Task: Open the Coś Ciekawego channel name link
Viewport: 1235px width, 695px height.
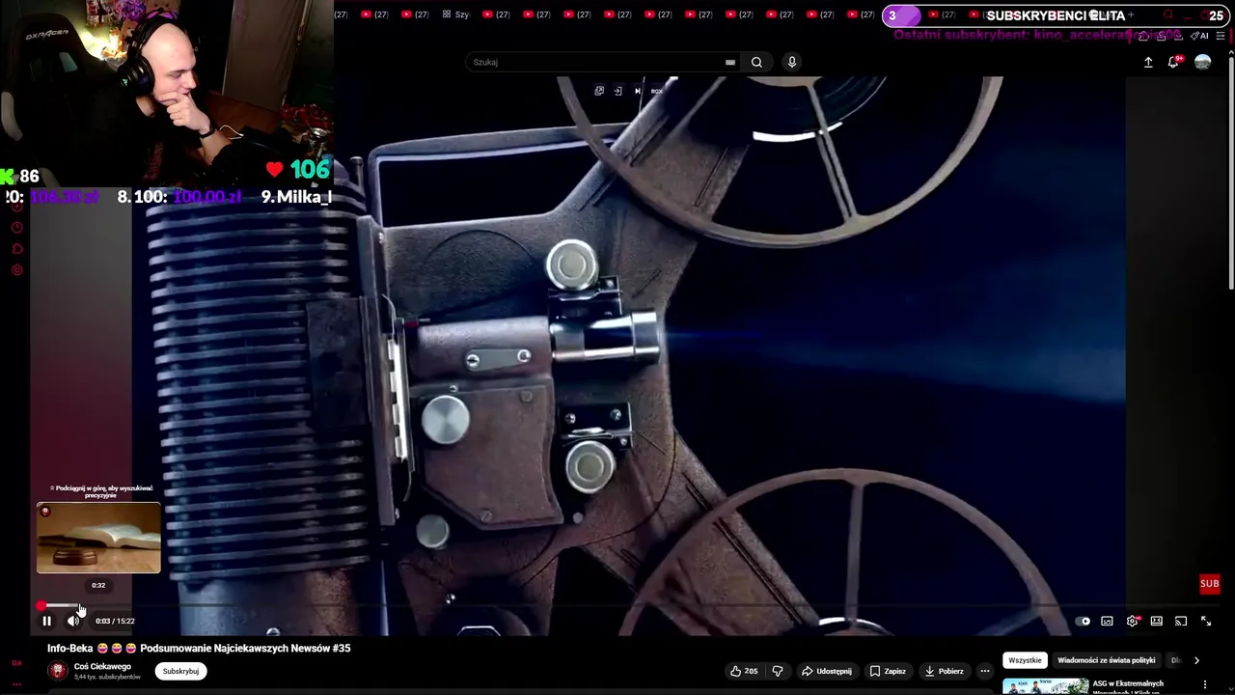Action: (x=102, y=666)
